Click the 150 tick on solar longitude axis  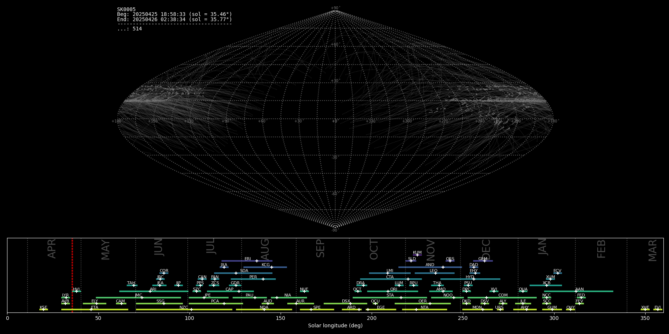[281, 318]
